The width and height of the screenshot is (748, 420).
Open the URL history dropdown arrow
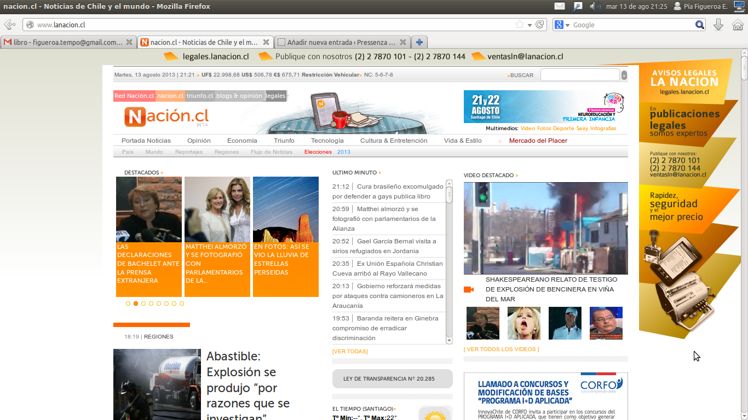point(530,25)
